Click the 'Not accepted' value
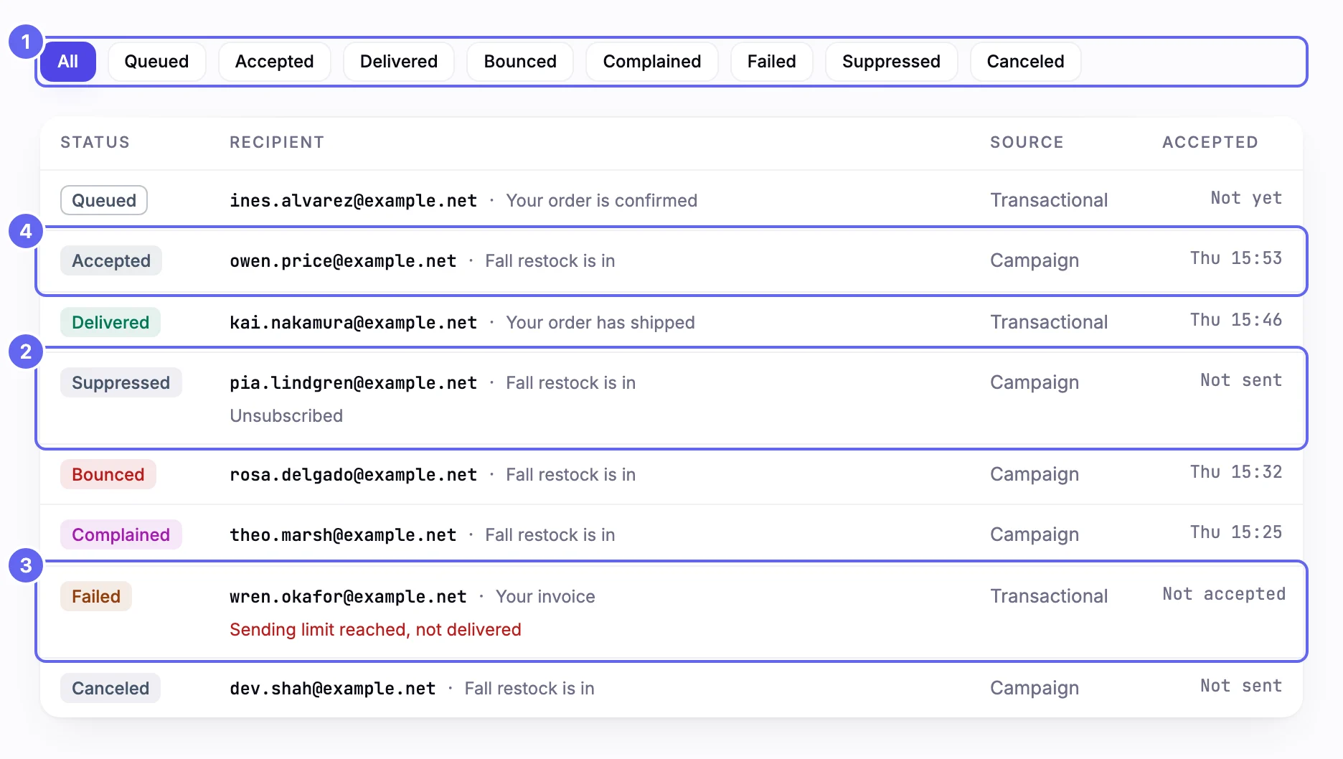Screen dimensions: 1343x759 pos(1224,594)
